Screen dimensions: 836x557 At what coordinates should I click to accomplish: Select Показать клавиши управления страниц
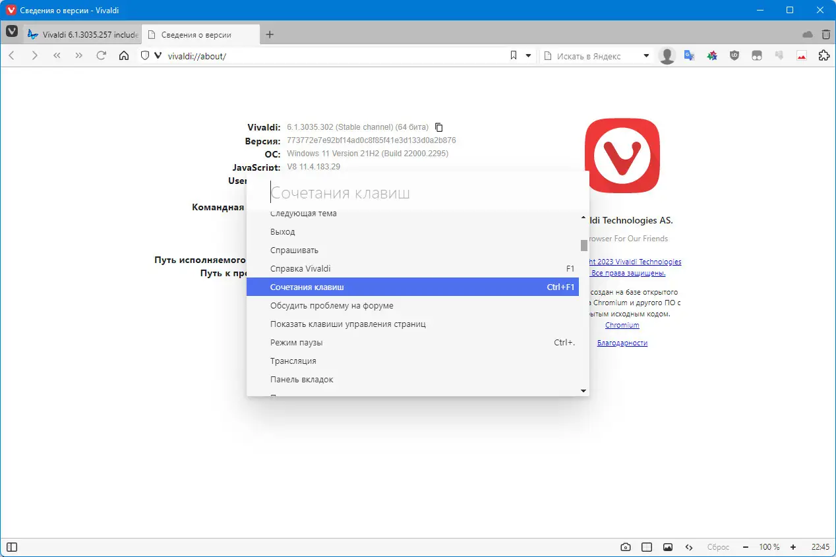click(x=413, y=324)
